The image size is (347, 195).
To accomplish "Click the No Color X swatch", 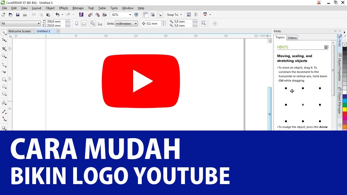I will point(345,45).
